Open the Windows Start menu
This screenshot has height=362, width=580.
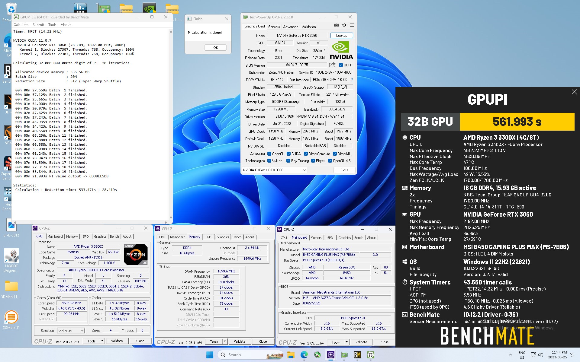[210, 355]
